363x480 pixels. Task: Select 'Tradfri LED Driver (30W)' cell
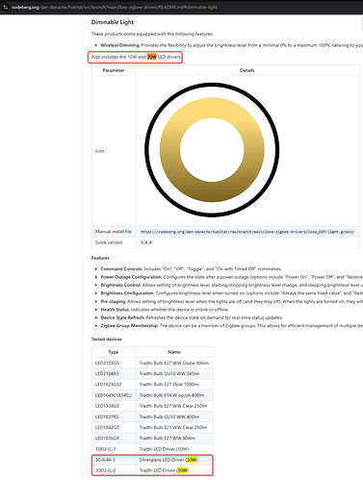174,470
